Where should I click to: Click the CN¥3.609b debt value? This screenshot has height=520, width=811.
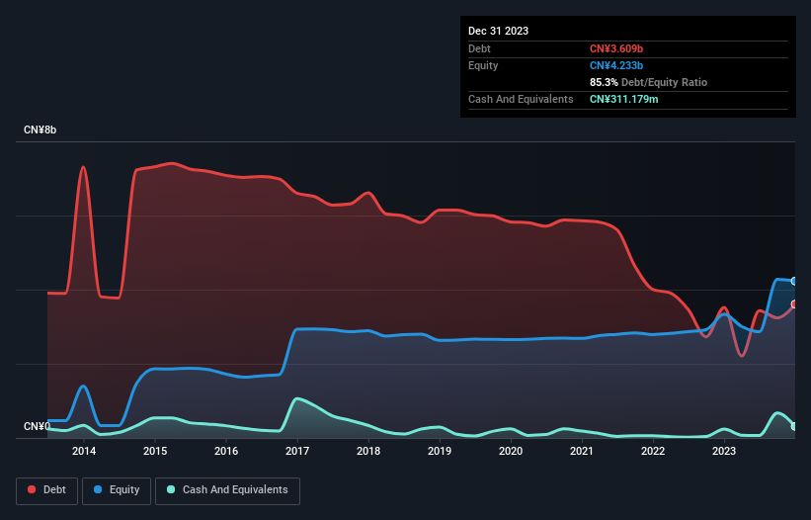pos(616,48)
